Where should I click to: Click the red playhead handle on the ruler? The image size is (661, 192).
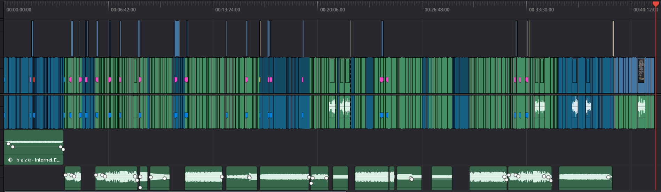click(655, 4)
